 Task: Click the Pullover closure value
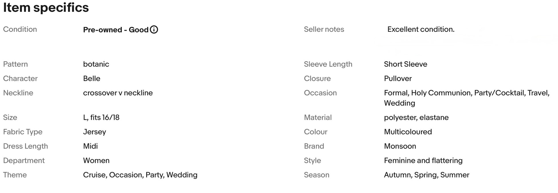tap(398, 78)
